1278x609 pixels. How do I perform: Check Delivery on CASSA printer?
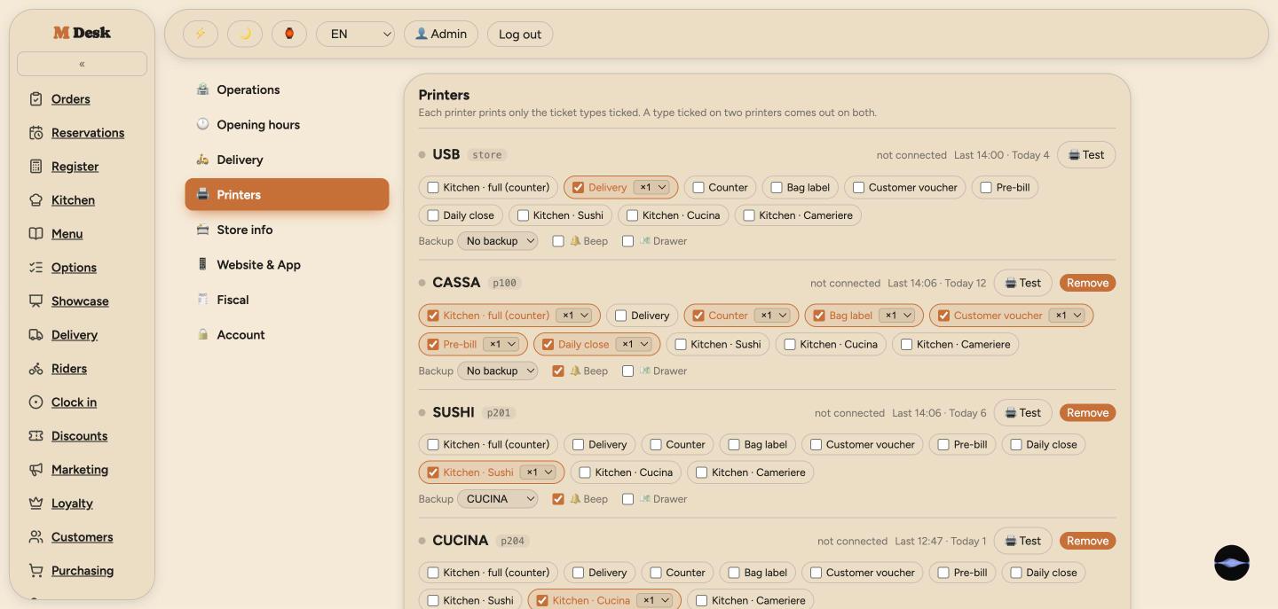621,316
